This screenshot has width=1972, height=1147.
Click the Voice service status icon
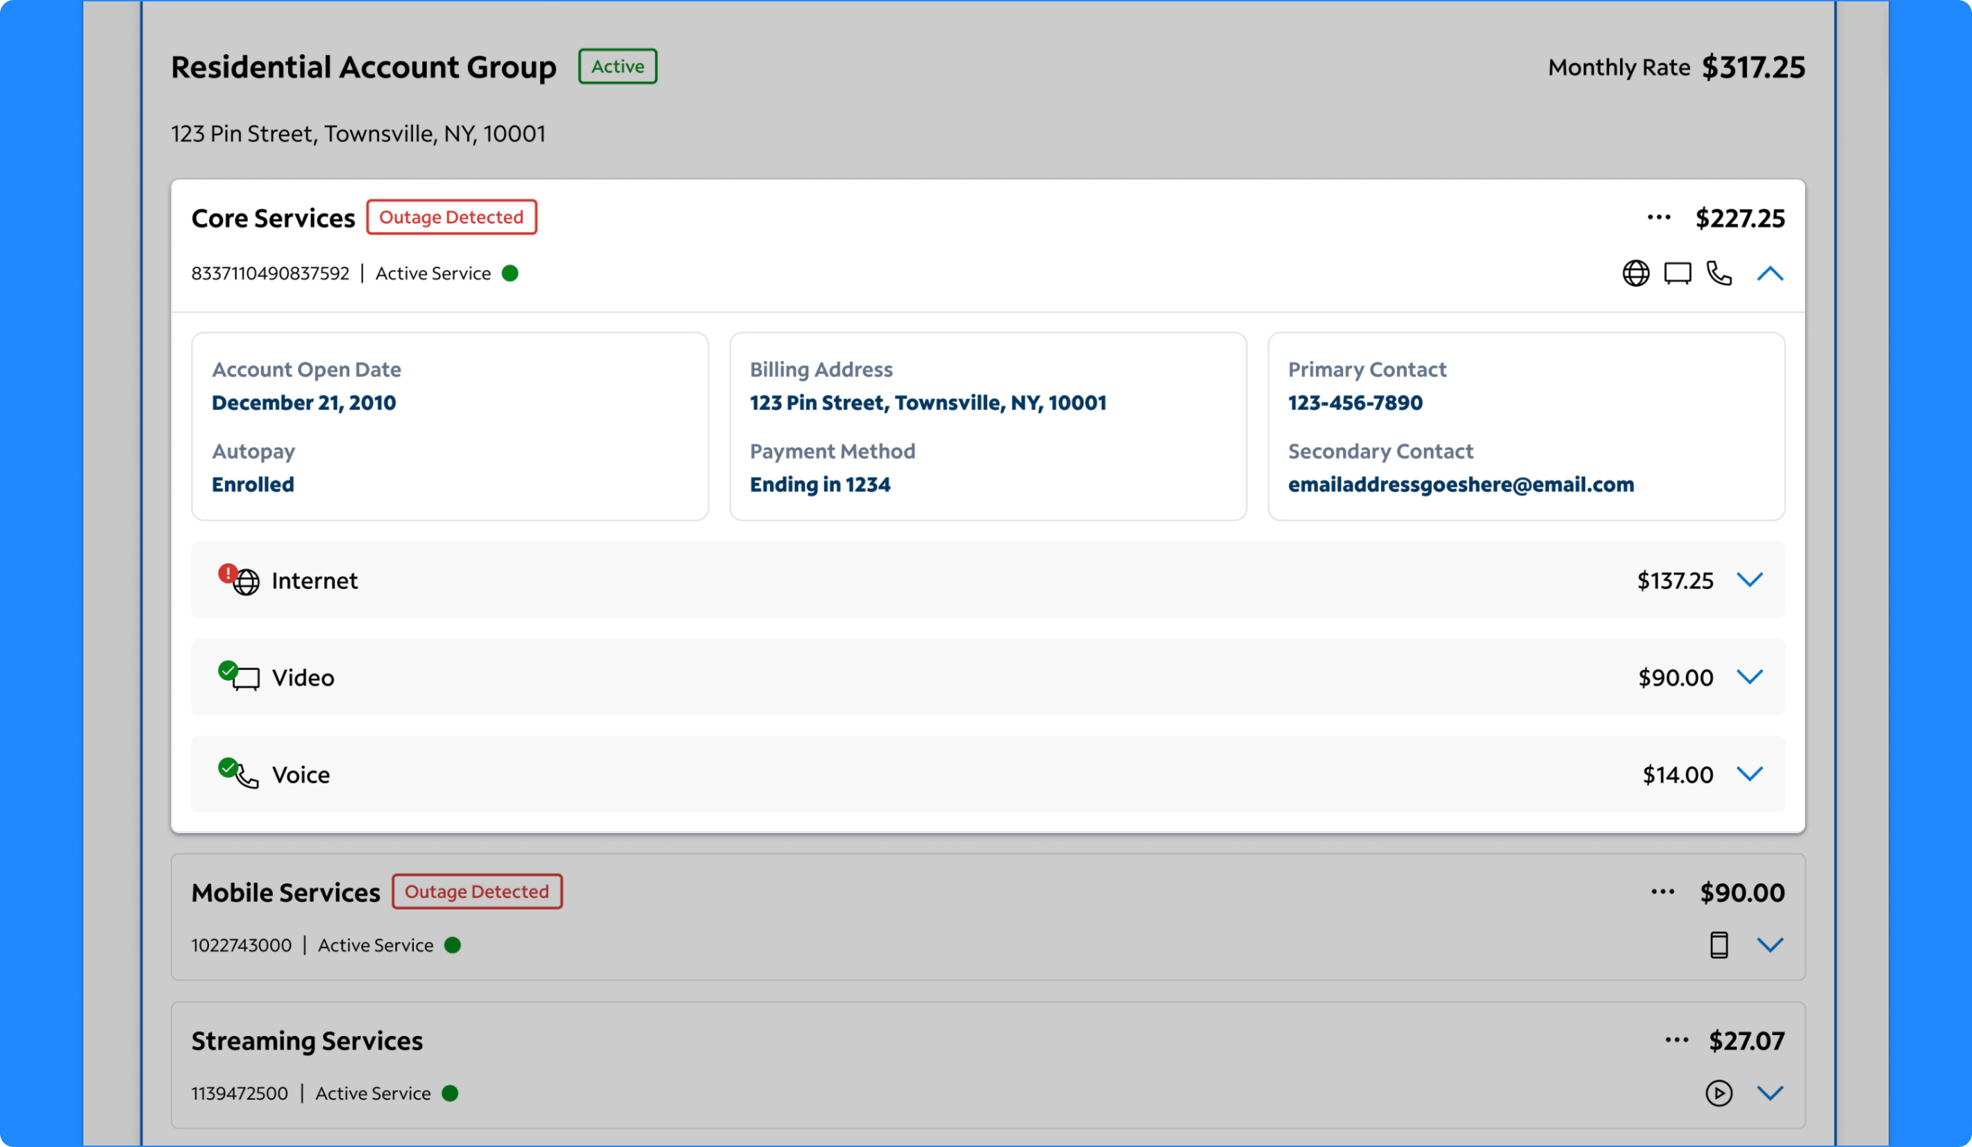point(228,767)
